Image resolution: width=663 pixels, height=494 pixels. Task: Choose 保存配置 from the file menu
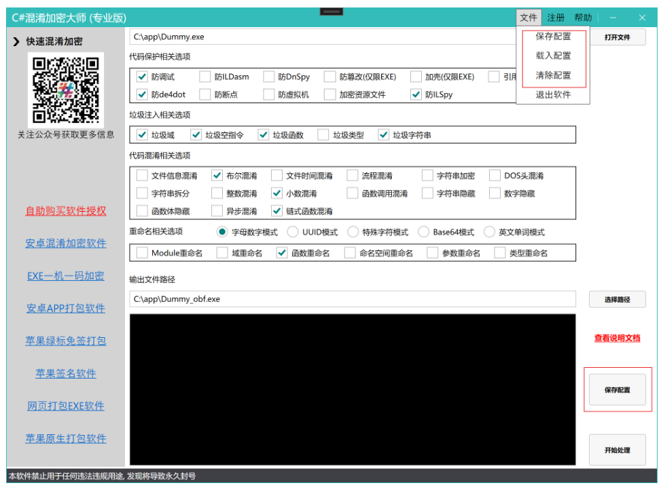click(x=553, y=37)
